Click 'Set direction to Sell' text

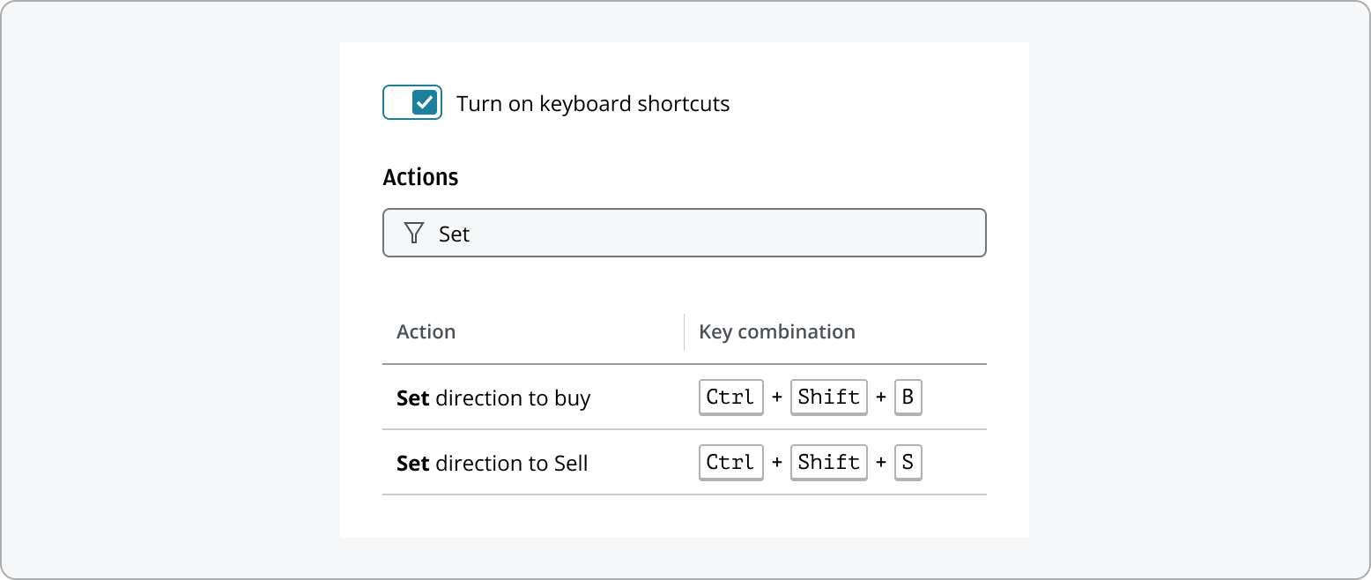tap(492, 463)
